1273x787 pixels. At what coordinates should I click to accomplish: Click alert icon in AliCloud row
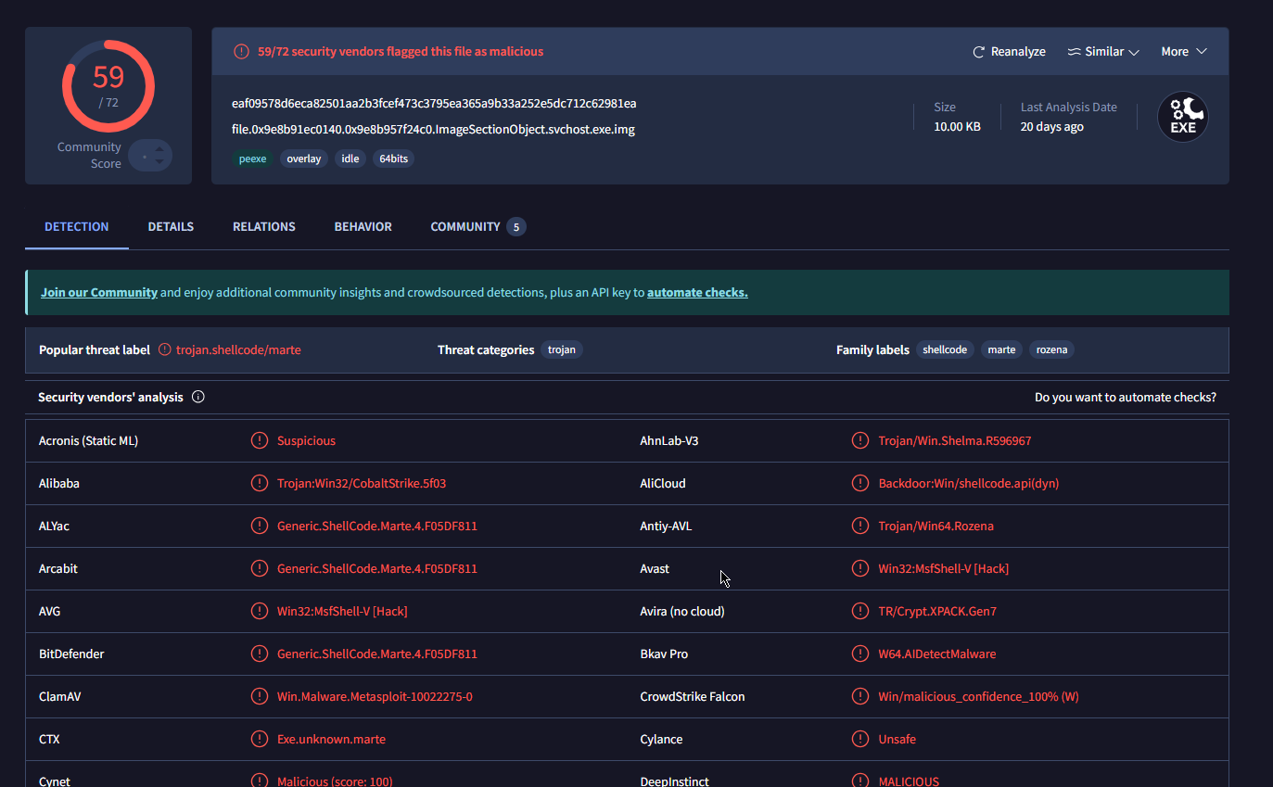[x=860, y=483]
